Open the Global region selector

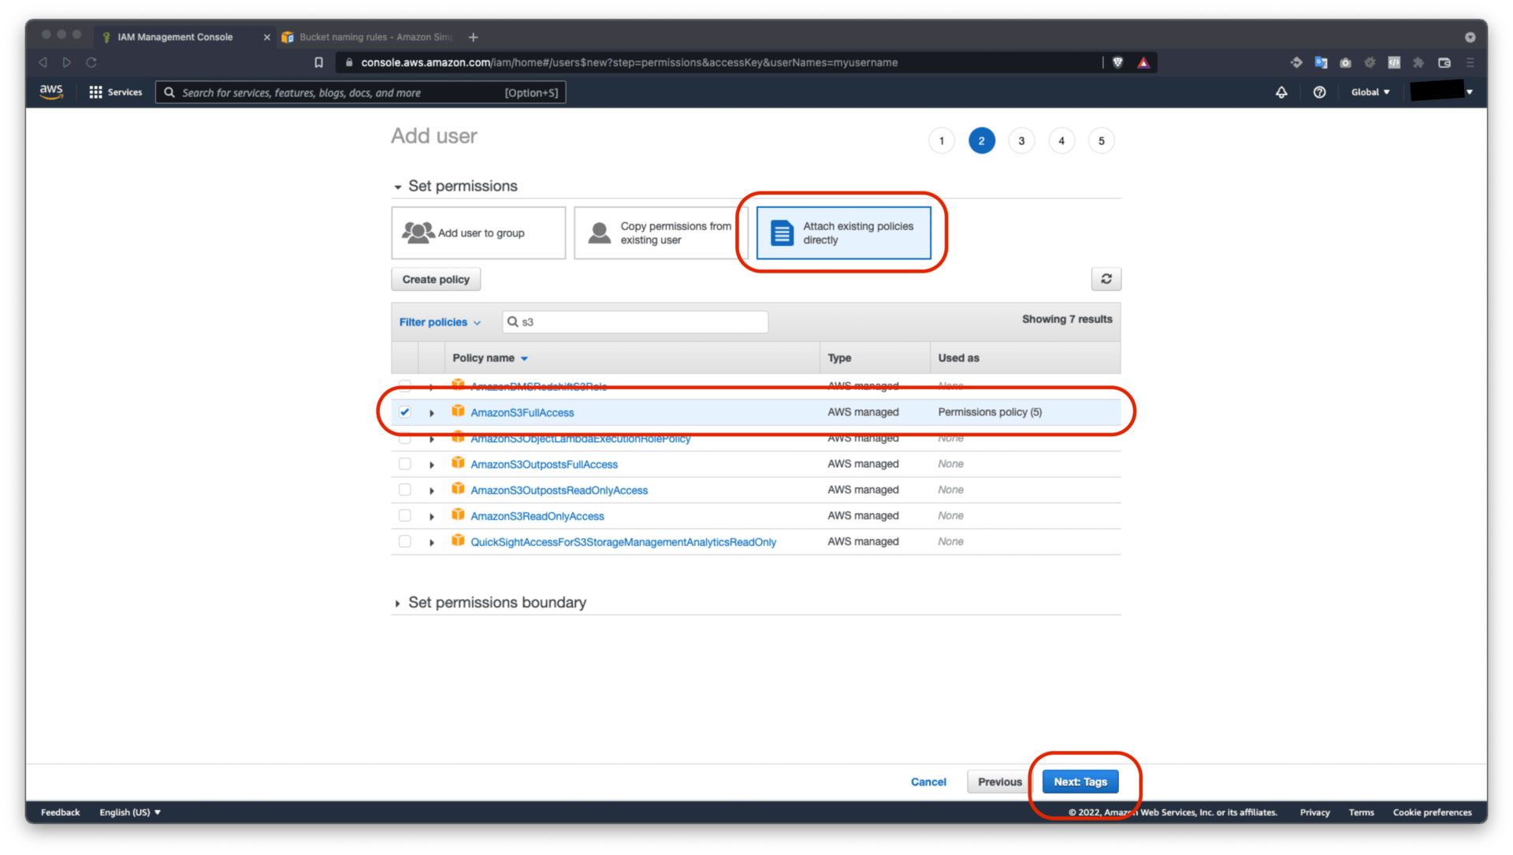[x=1370, y=92]
